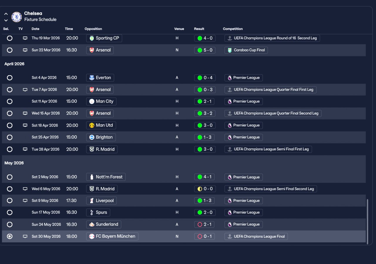Image resolution: width=376 pixels, height=264 pixels.
Task: Open UEFA Champions League Semi Final First Leg
Action: pos(268,149)
